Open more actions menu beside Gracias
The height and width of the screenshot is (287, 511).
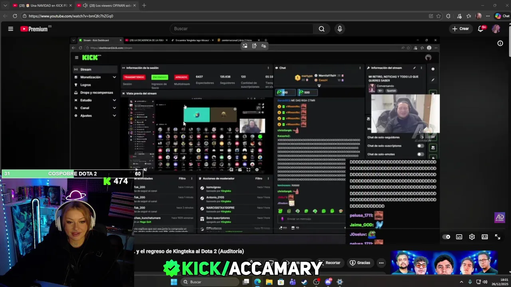point(381,263)
